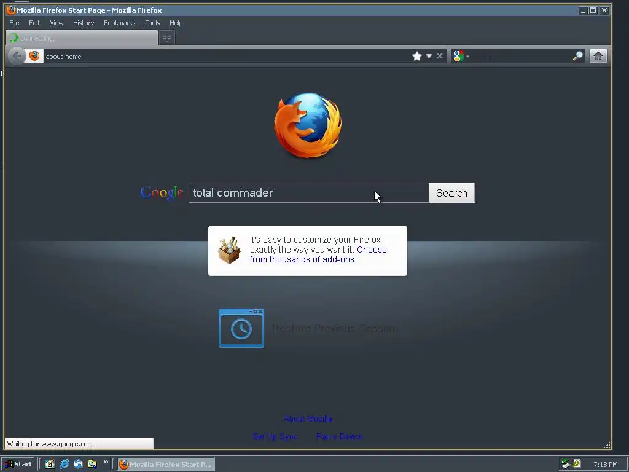
Task: Open a new tab with the plus button
Action: [167, 37]
